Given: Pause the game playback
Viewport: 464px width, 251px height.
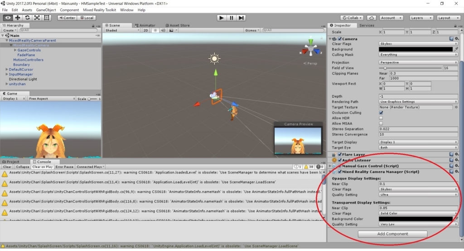Looking at the screenshot, I should point(231,18).
